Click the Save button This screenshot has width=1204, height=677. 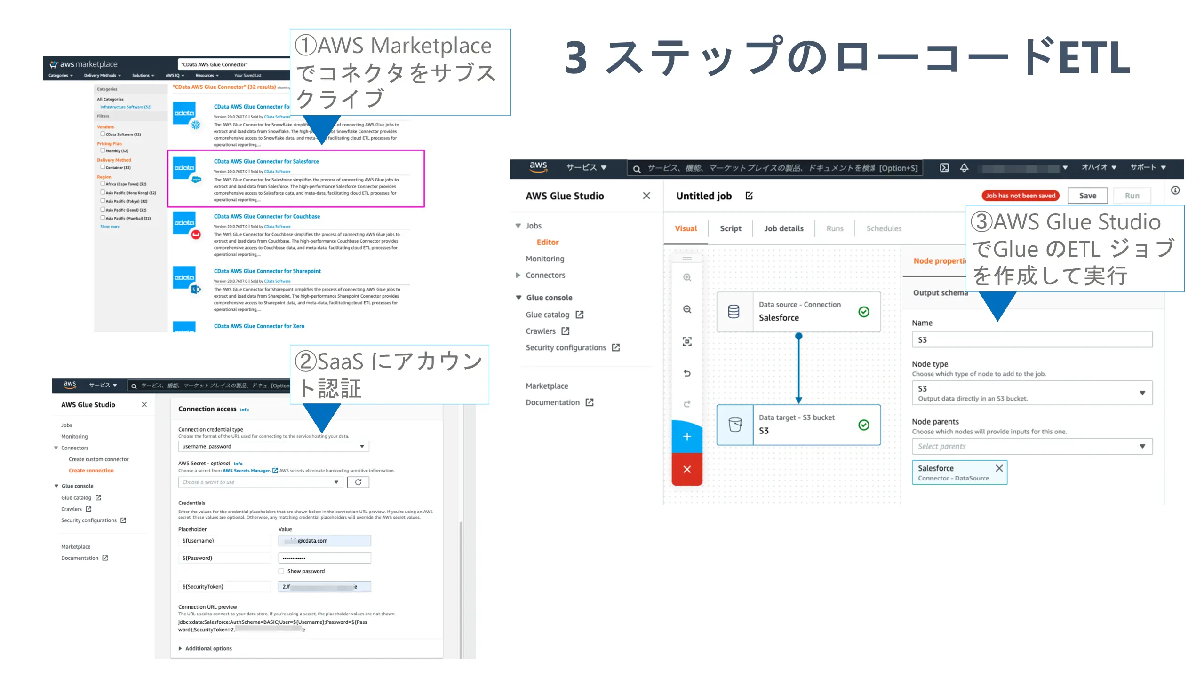tap(1087, 196)
